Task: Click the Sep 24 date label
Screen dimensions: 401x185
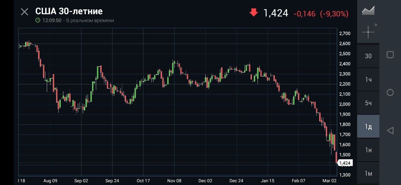Action: [112, 181]
